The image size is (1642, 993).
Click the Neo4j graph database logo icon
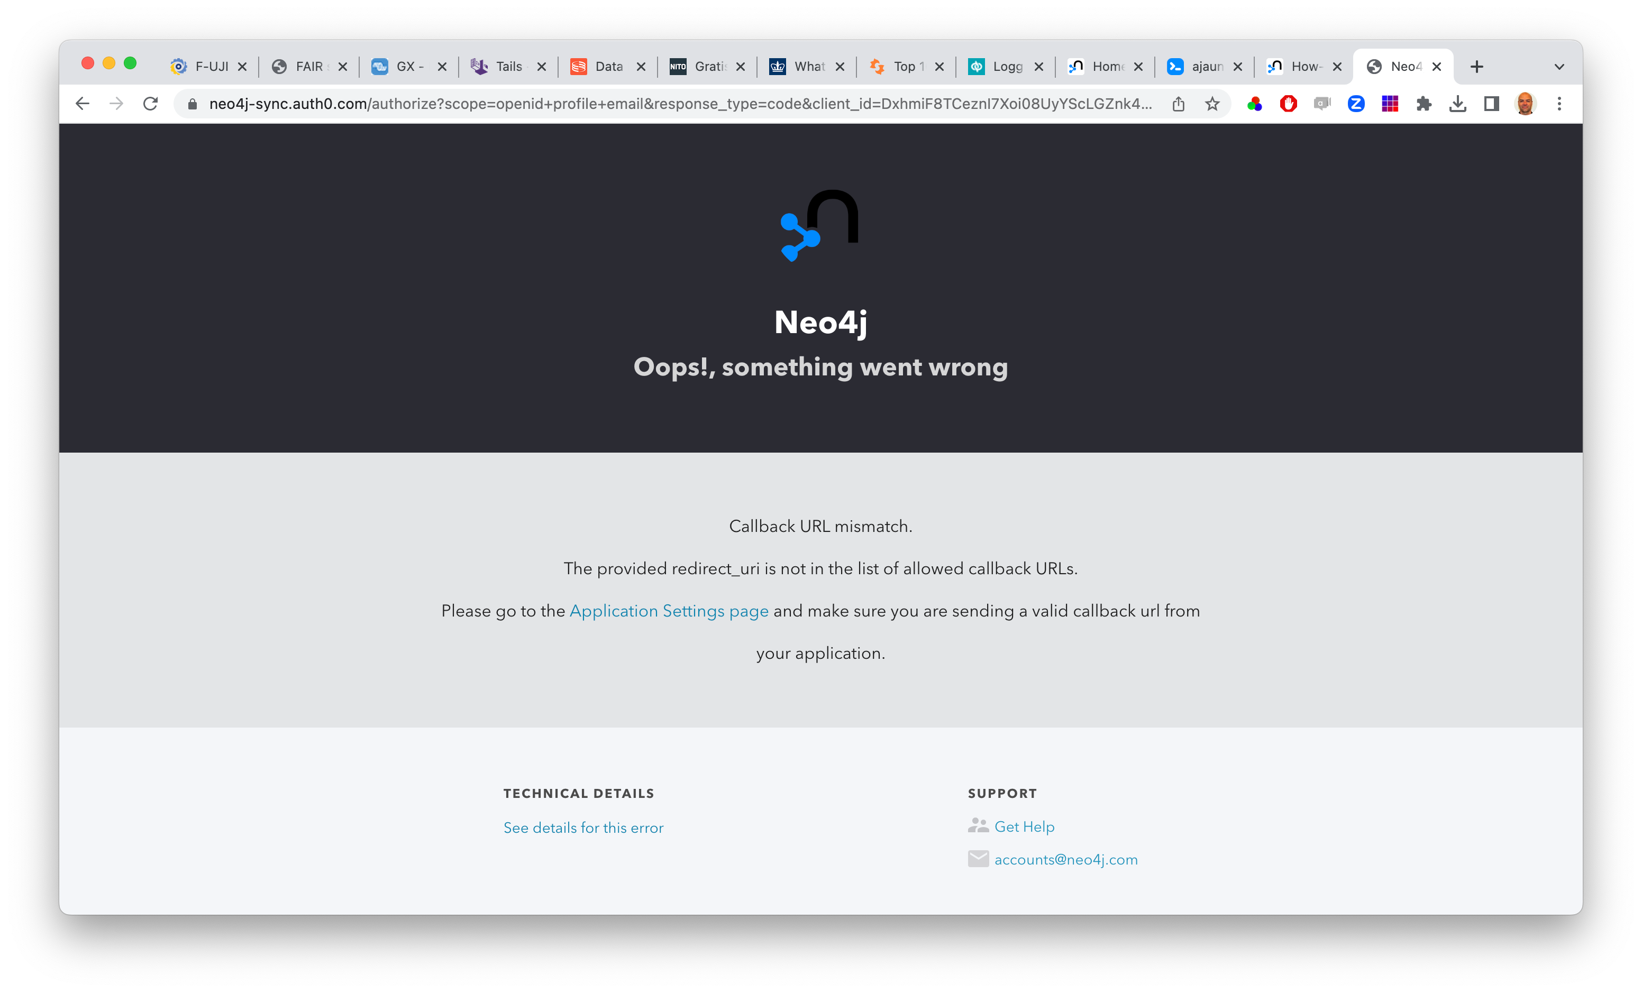click(x=821, y=228)
